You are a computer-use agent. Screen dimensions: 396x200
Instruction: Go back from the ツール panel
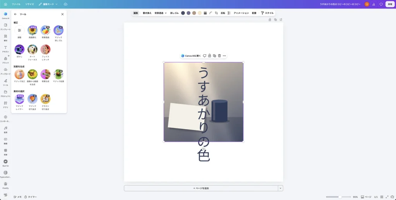(x=15, y=14)
